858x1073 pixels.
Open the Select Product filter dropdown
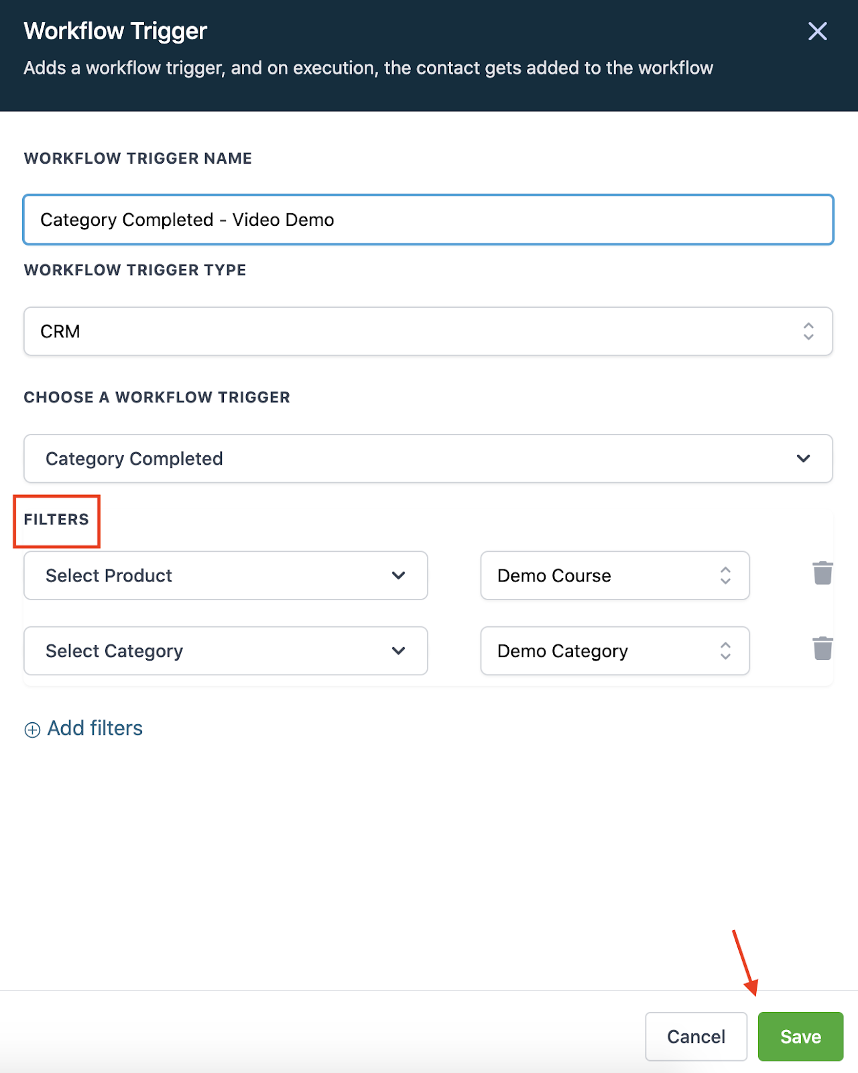(226, 575)
